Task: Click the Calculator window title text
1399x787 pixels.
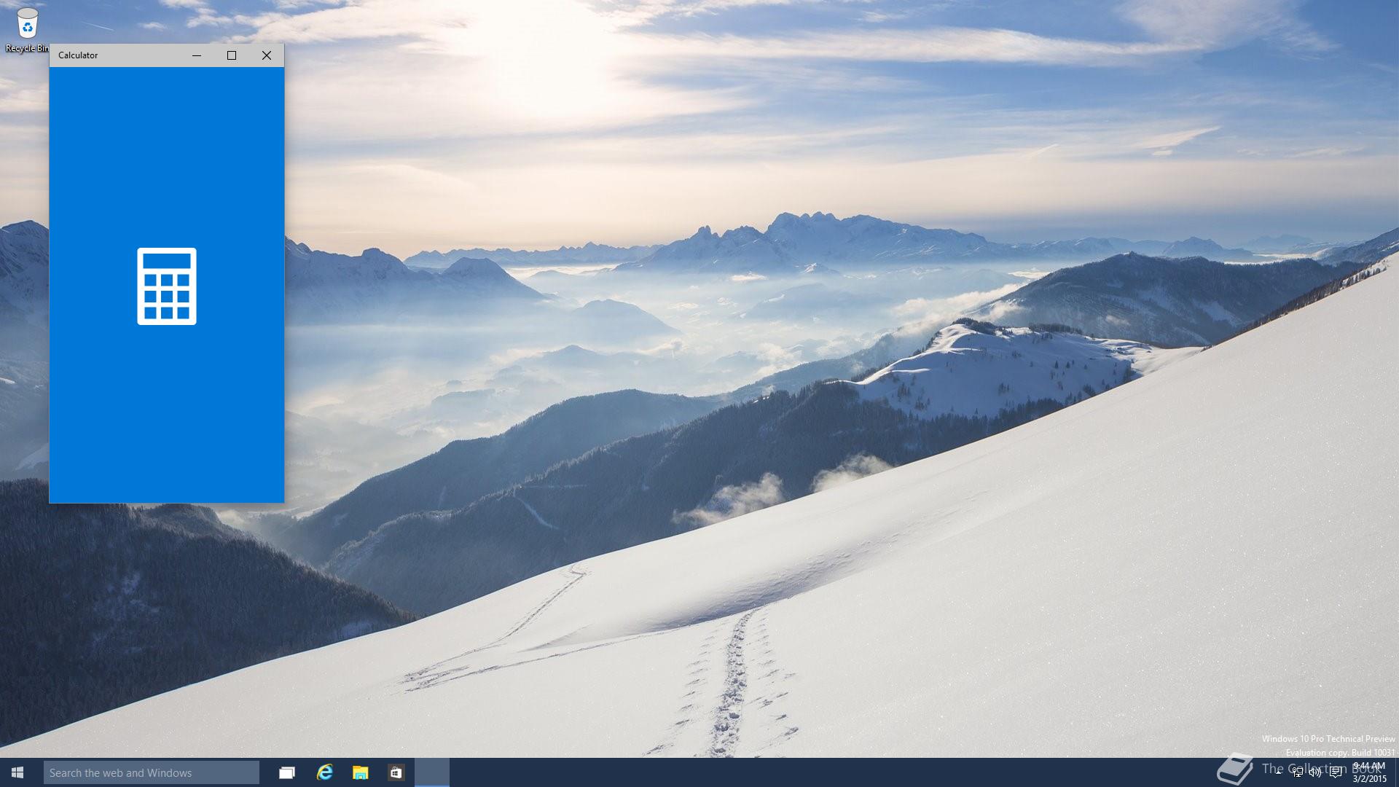Action: [78, 55]
